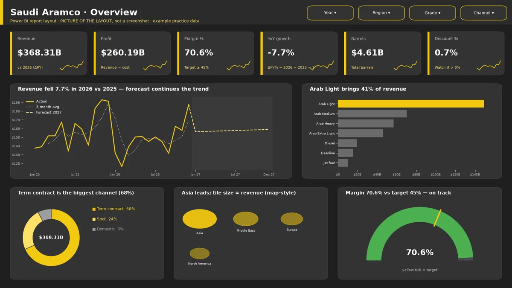
Task: Open the Channel slicer dropdown
Action: (484, 13)
